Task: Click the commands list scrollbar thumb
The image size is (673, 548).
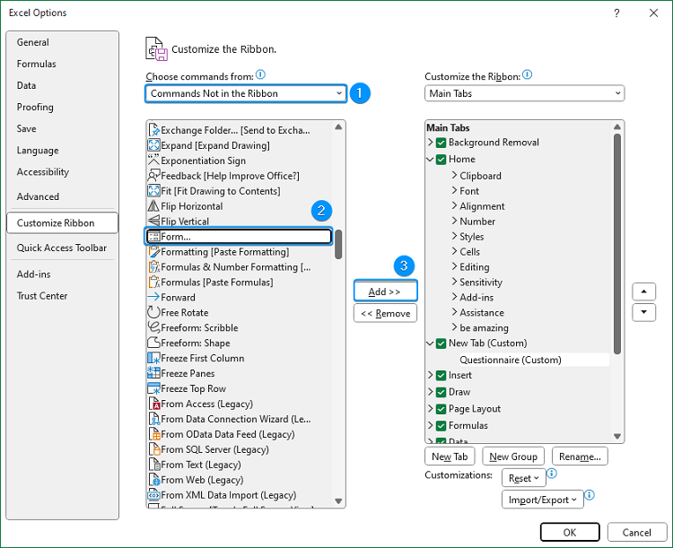Action: click(x=338, y=244)
